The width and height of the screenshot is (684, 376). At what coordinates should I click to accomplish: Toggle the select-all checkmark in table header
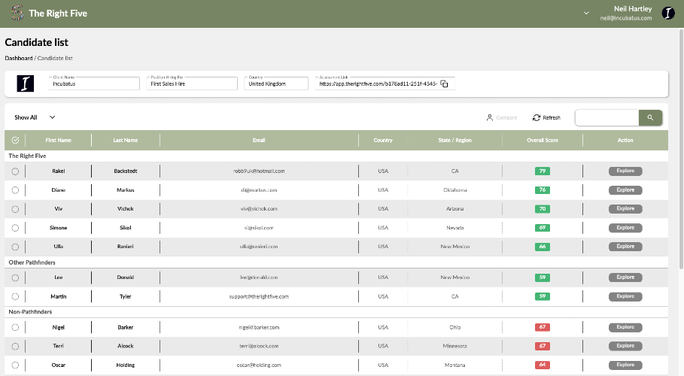[x=15, y=140]
